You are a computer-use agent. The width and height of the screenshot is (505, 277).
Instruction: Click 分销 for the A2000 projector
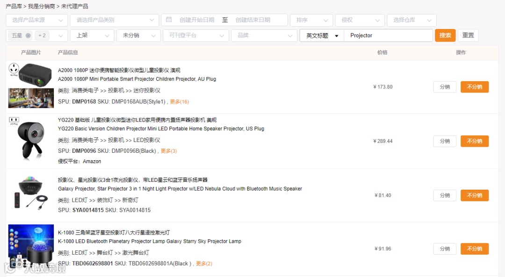[445, 87]
